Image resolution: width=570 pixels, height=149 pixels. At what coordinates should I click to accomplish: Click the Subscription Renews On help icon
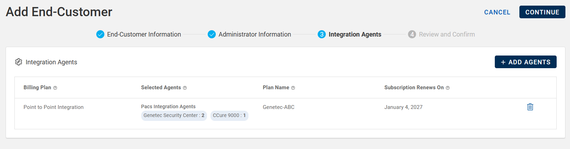448,88
